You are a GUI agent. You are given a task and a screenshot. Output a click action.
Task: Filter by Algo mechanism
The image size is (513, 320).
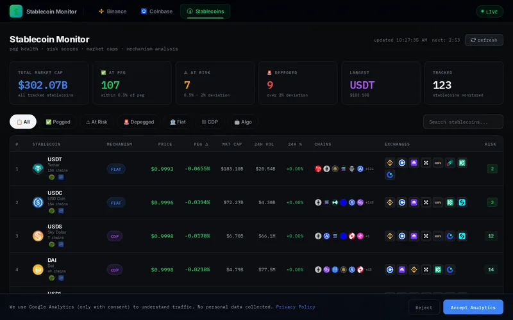tap(243, 122)
